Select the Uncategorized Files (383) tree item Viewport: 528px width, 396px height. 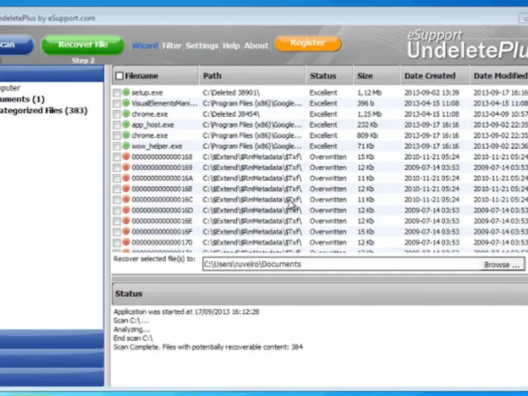pos(44,111)
